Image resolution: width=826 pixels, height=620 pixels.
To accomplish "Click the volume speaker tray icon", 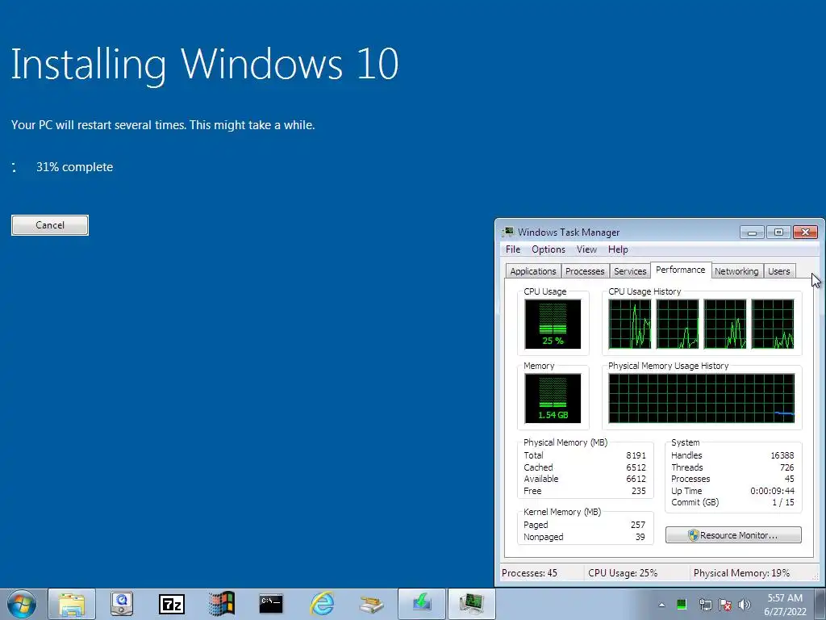I will [745, 605].
